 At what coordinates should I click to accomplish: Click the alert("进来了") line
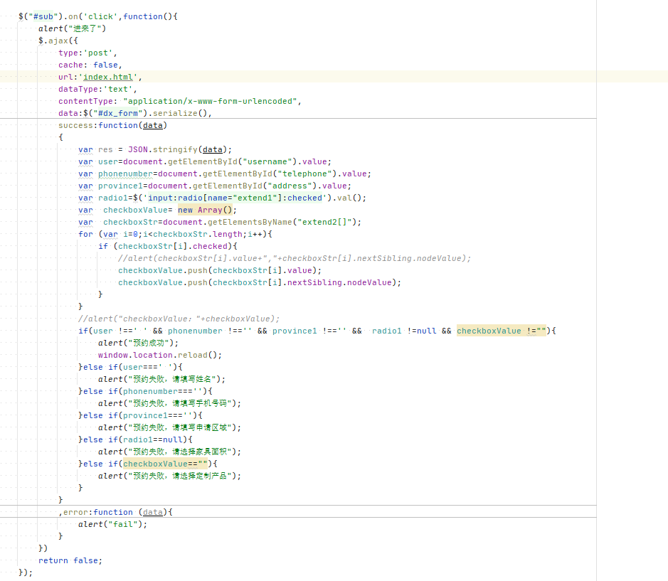point(72,28)
